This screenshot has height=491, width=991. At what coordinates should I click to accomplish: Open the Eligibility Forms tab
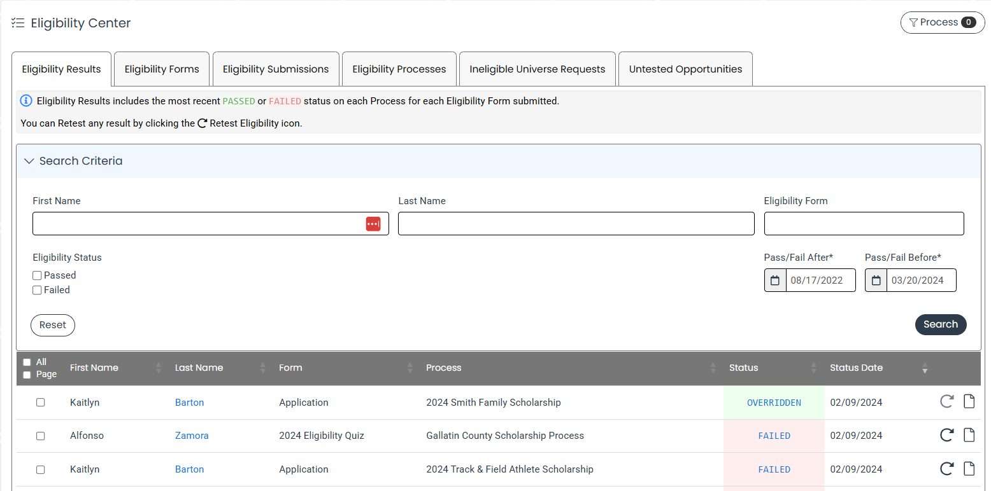click(162, 69)
